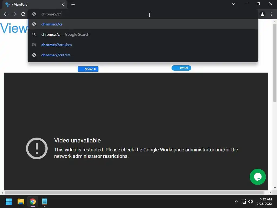Go back using the browser back arrow
277x208 pixels.
tap(6, 14)
